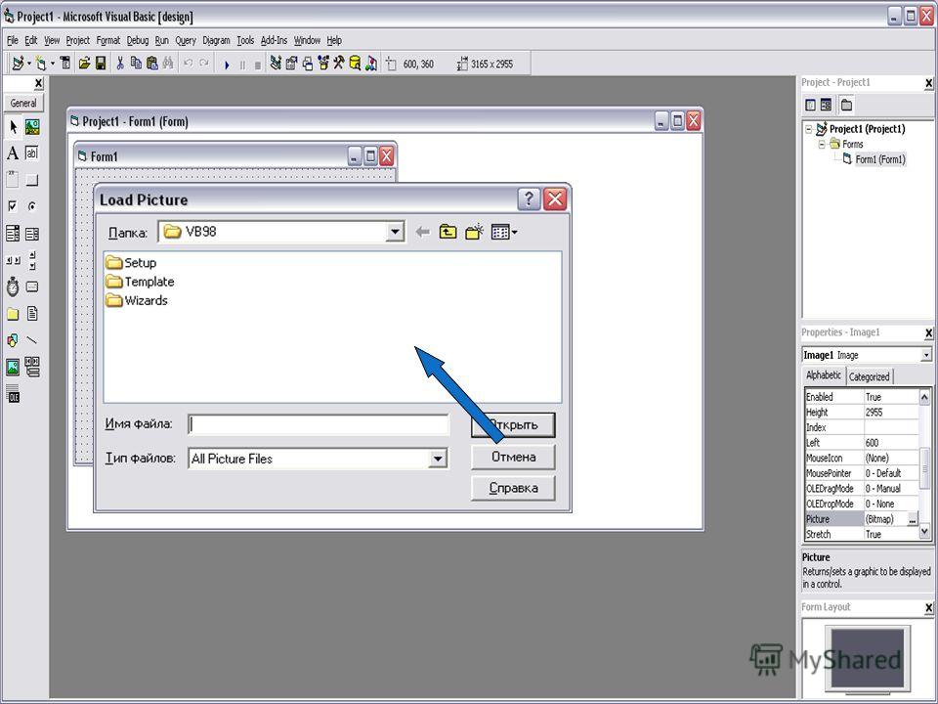Click View Object icon in Project panel
The width and height of the screenshot is (938, 704).
(827, 106)
